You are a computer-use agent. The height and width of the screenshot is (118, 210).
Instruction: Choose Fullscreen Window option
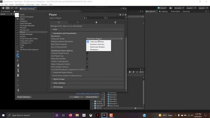click(x=99, y=42)
